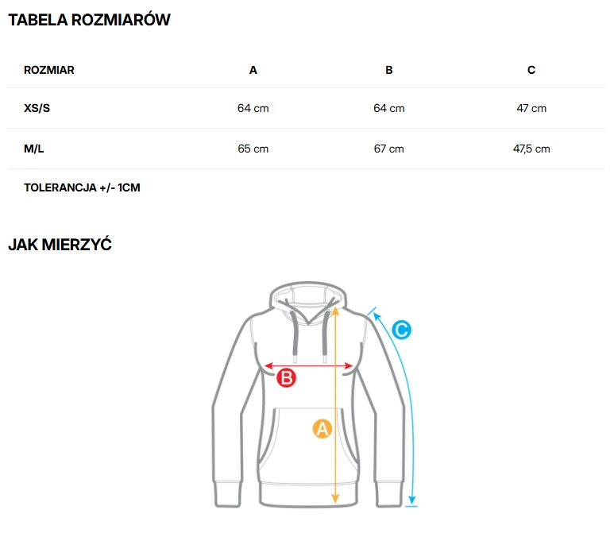The width and height of the screenshot is (614, 537).
Task: Click the 47,5 cm C value
Action: (531, 149)
